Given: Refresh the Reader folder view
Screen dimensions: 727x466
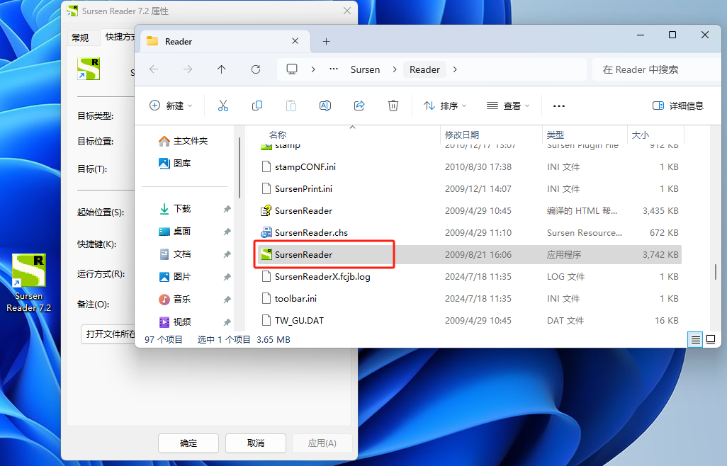Looking at the screenshot, I should 256,69.
